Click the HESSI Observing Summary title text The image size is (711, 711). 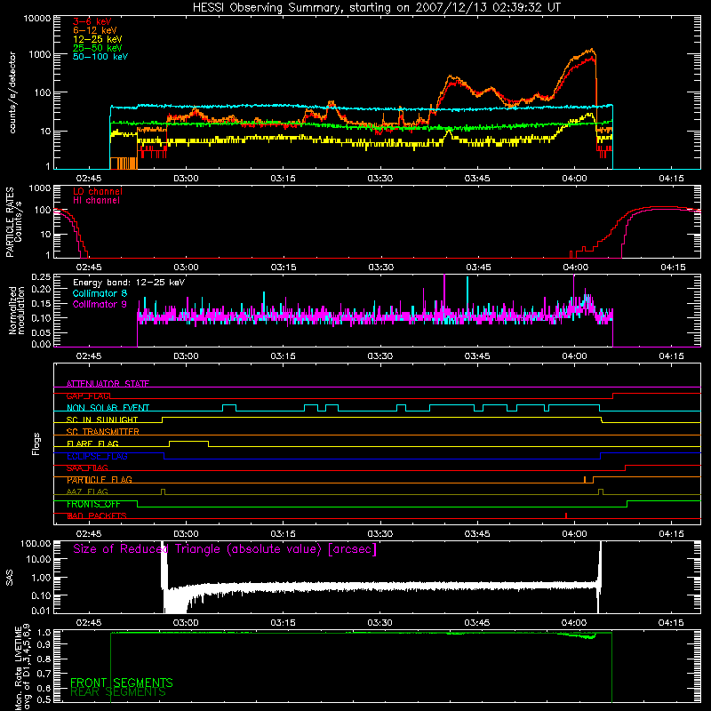tap(376, 8)
